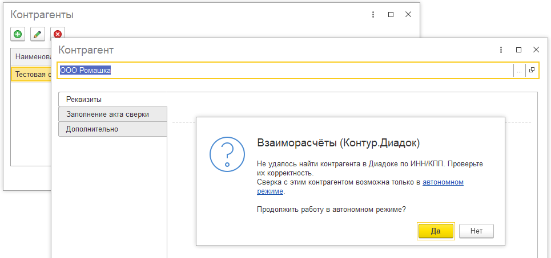The image size is (551, 258).
Task: Open the Заполнение акта сверки tab
Action: click(112, 114)
